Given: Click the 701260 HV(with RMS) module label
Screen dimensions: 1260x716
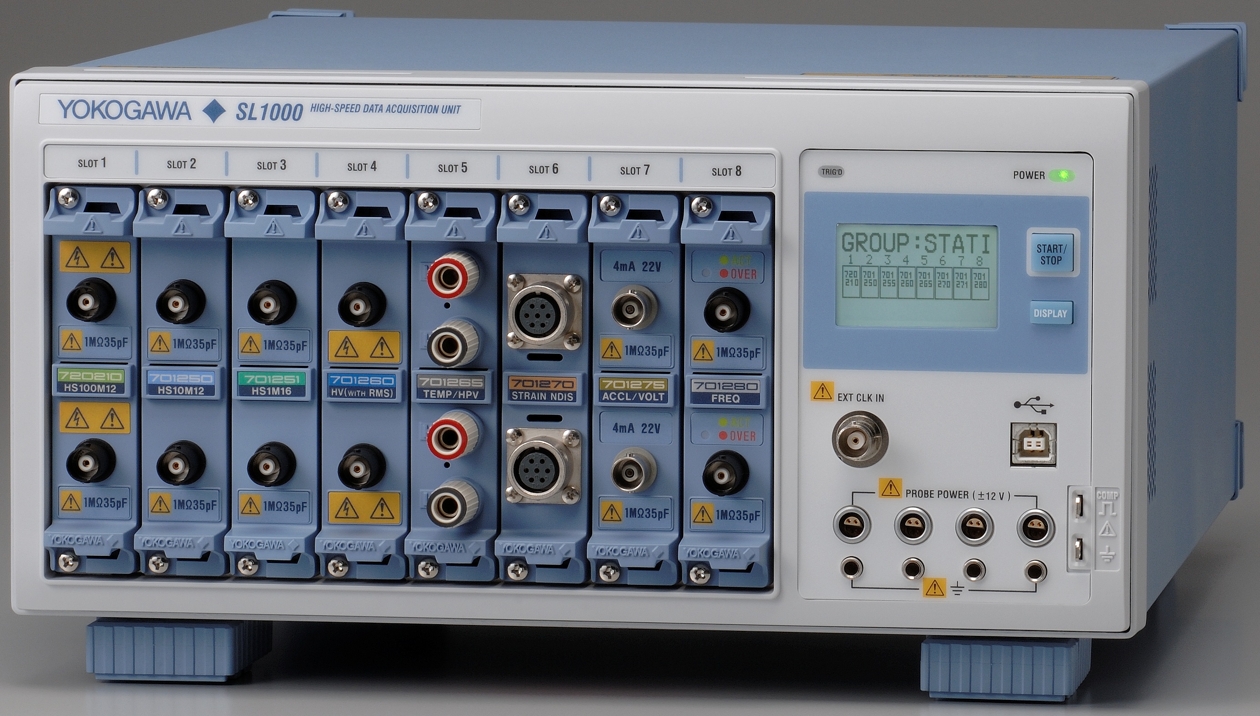Looking at the screenshot, I should pyautogui.click(x=362, y=387).
